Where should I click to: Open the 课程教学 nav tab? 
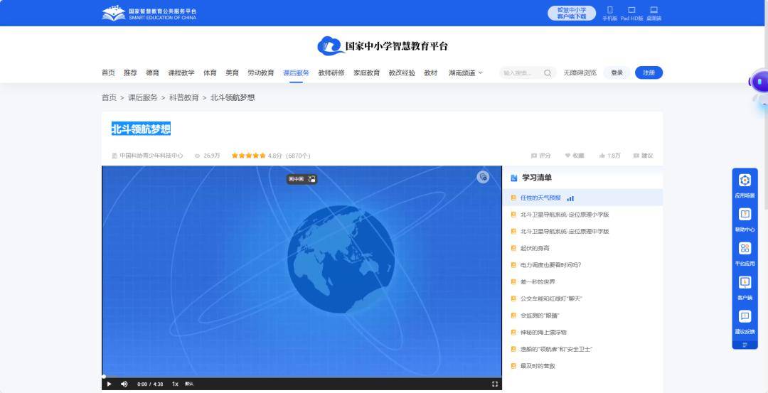point(181,73)
